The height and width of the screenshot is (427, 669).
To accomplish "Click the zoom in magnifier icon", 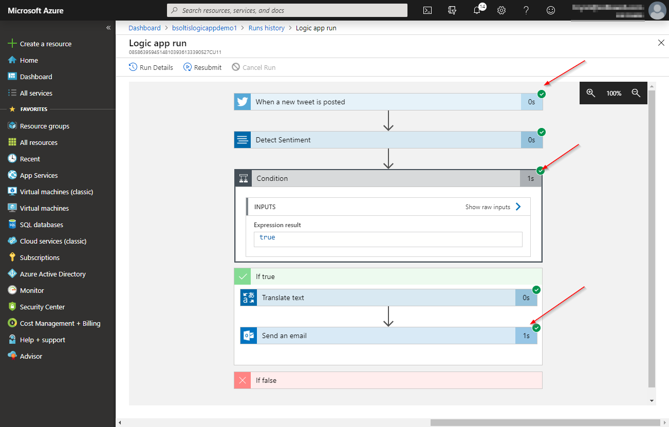I will click(x=591, y=93).
